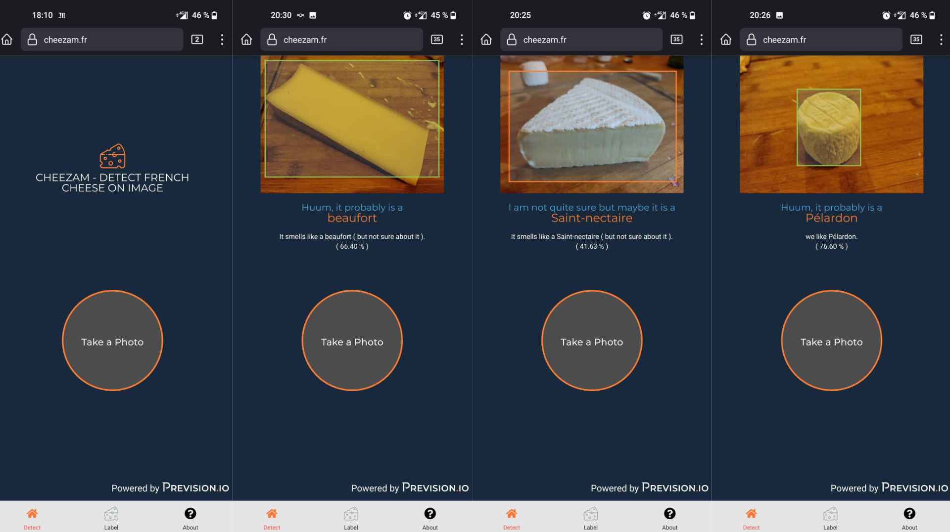This screenshot has width=950, height=532.
Task: Tap the browser home icon in the Saint-nectaire screen
Action: (486, 40)
